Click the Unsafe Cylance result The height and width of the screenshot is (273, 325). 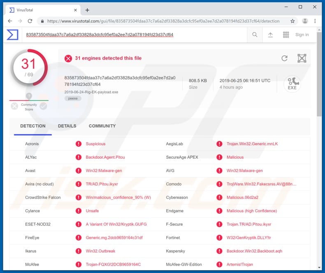pyautogui.click(x=92, y=211)
